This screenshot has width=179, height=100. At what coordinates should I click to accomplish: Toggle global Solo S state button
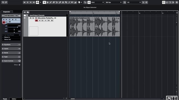click(27, 2)
